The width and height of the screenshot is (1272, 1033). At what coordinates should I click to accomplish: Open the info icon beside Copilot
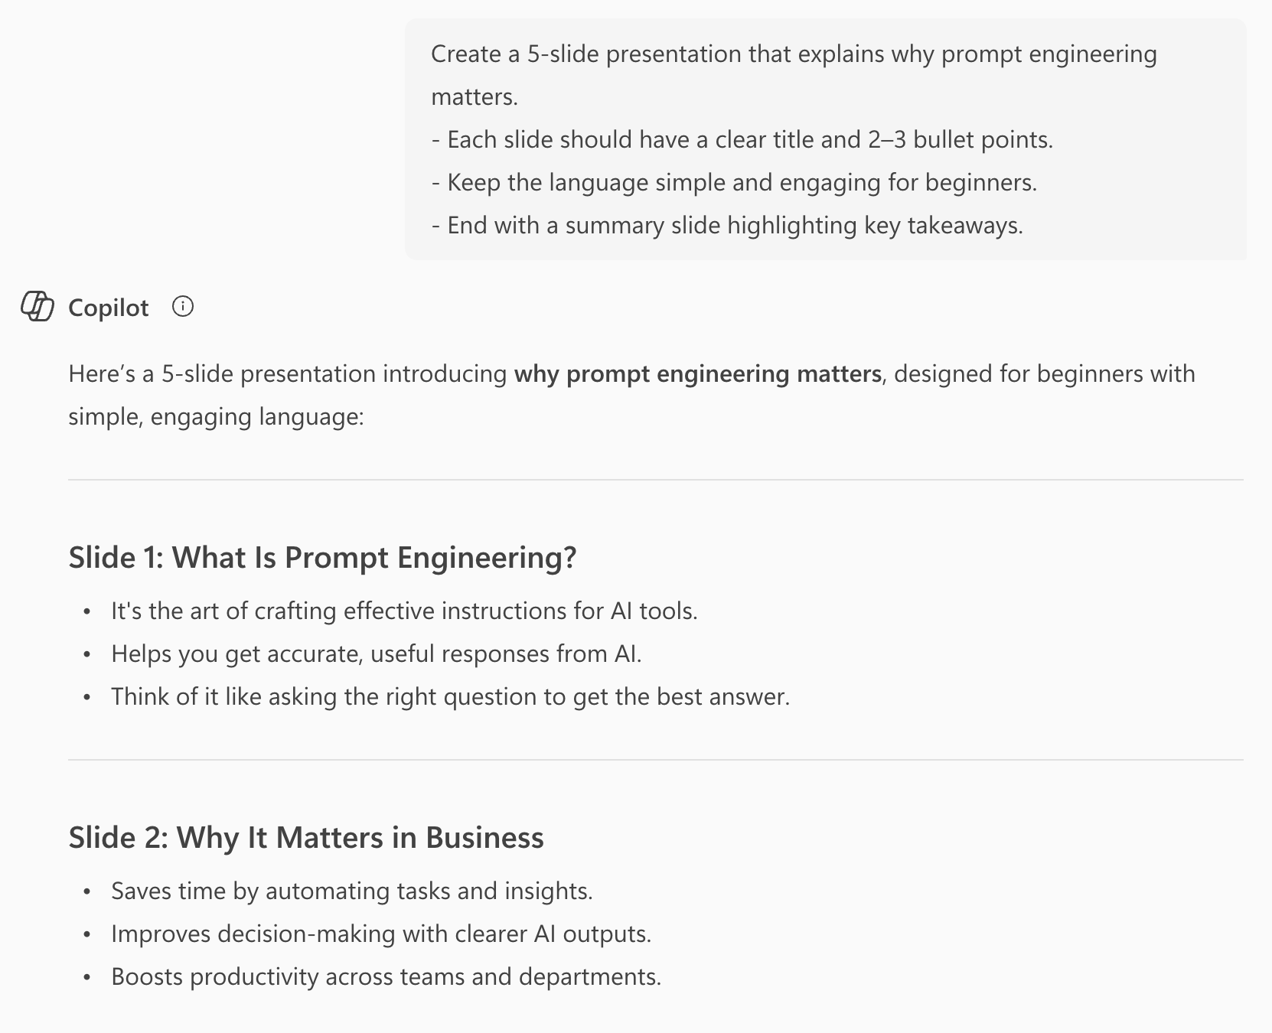183,307
